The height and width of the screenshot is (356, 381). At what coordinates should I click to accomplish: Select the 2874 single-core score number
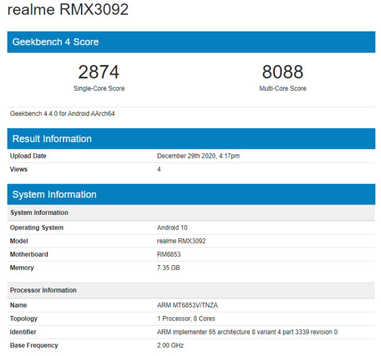[x=99, y=72]
